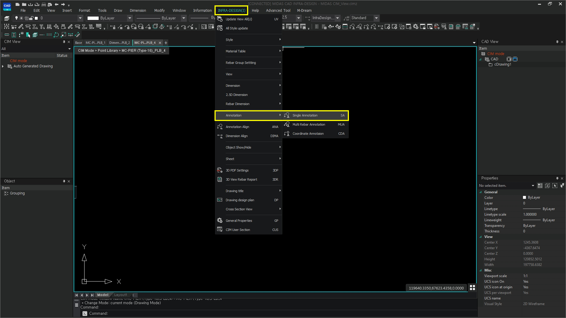Screen dimensions: 566x318
Task: Toggle the first view icon beside CAD item
Action: tap(509, 59)
